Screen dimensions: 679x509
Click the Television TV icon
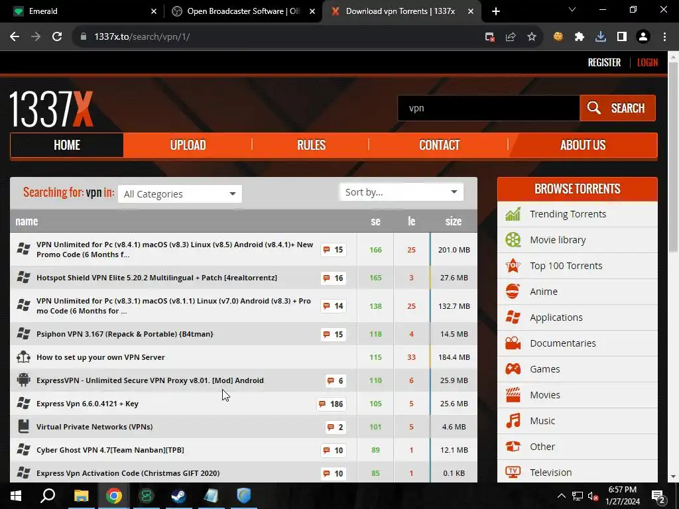(513, 472)
